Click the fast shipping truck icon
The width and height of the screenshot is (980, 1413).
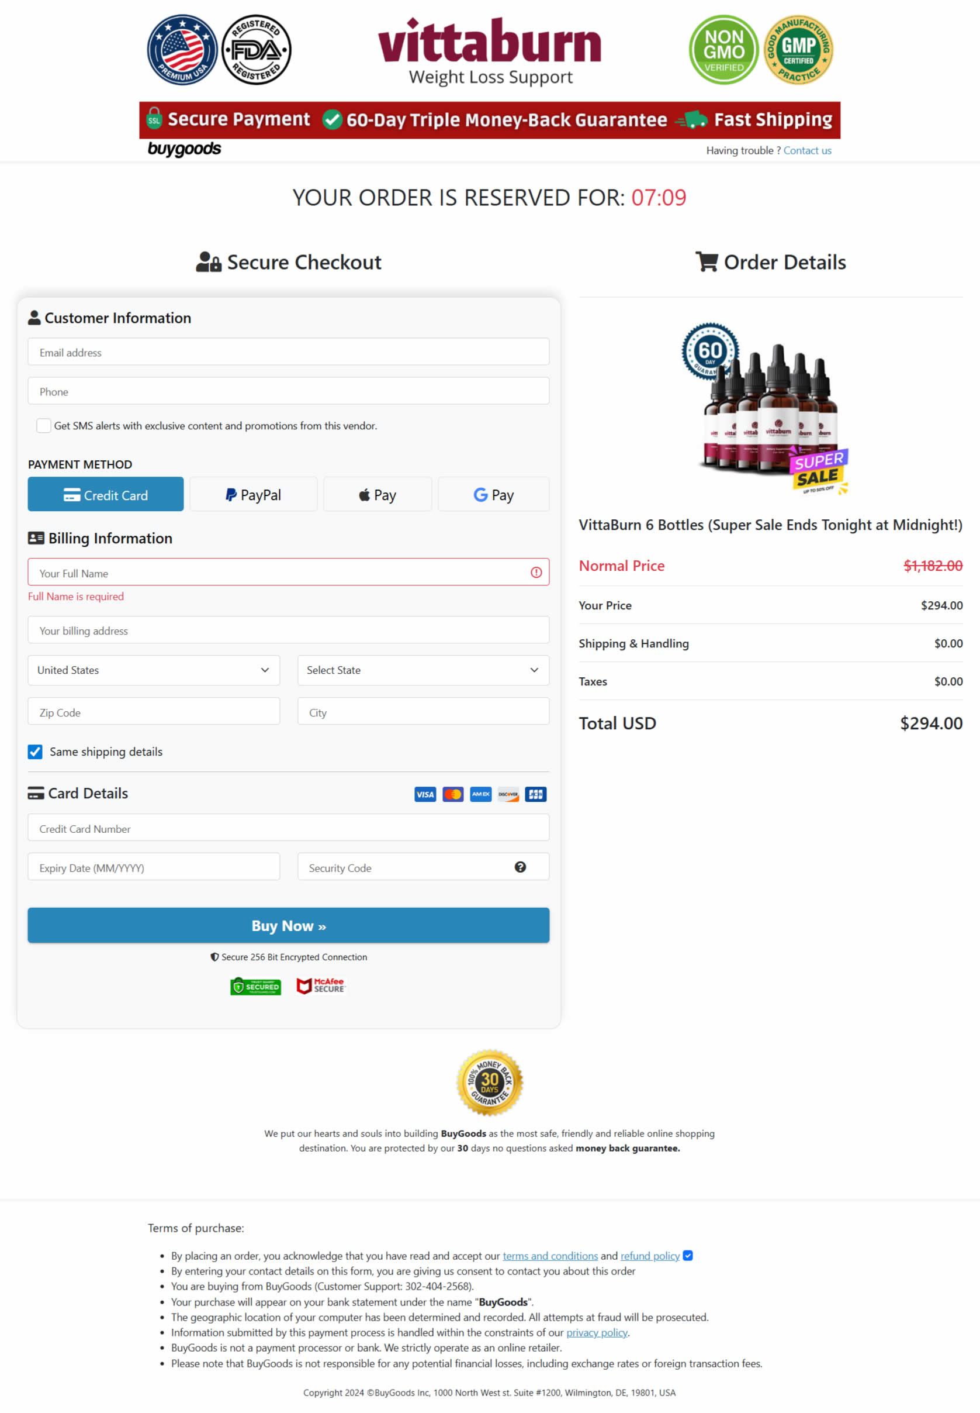691,120
